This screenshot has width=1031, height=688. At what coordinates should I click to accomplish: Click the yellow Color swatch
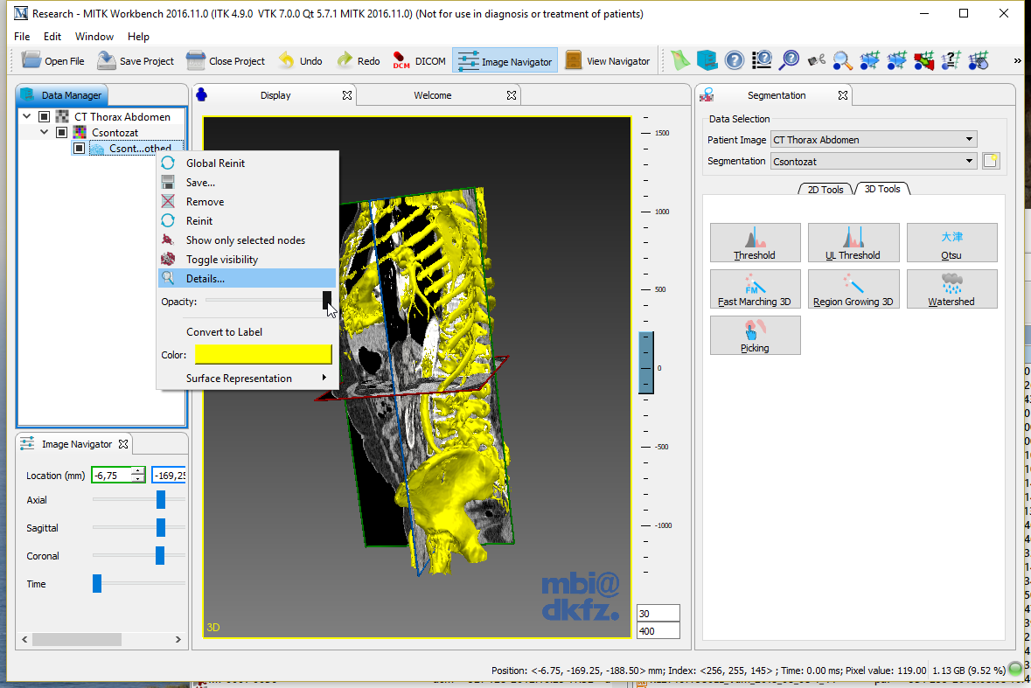pyautogui.click(x=263, y=354)
